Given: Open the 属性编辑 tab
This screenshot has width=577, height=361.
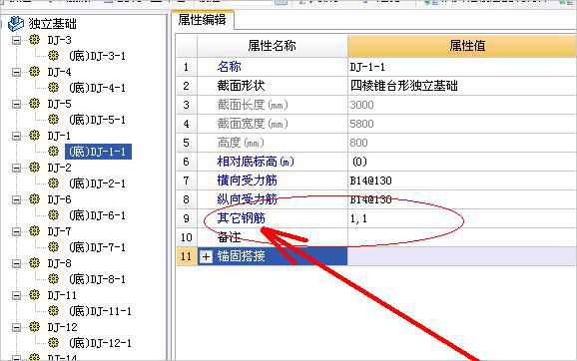Looking at the screenshot, I should [x=202, y=20].
